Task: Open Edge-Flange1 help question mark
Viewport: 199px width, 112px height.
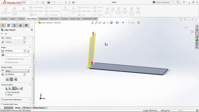Action: click(x=32, y=30)
